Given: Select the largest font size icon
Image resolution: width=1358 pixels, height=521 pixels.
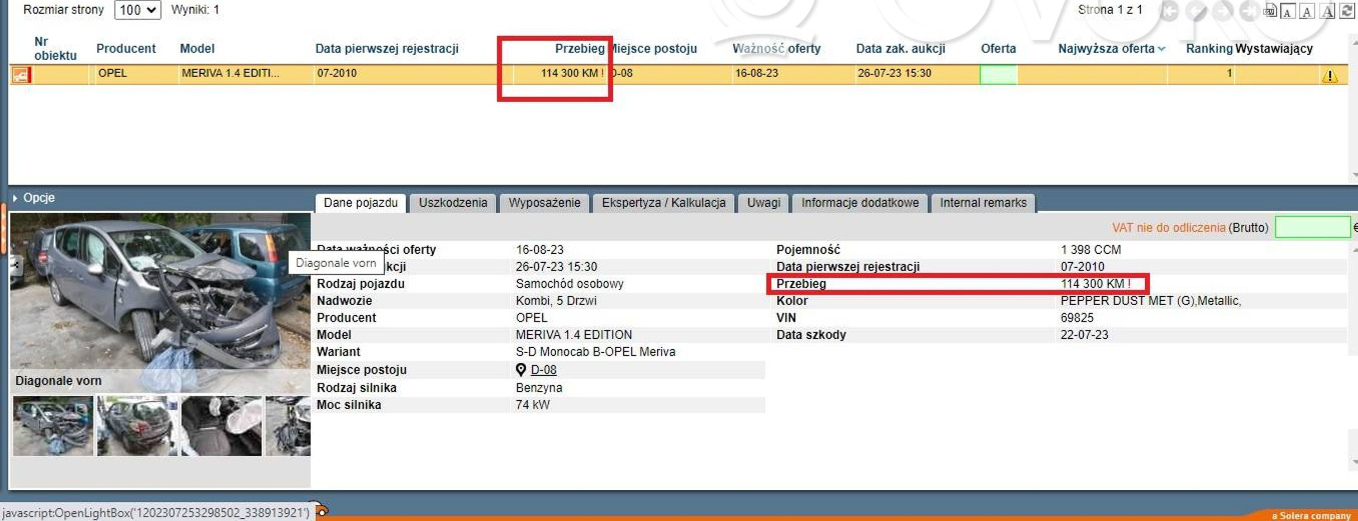Looking at the screenshot, I should pos(1327,11).
